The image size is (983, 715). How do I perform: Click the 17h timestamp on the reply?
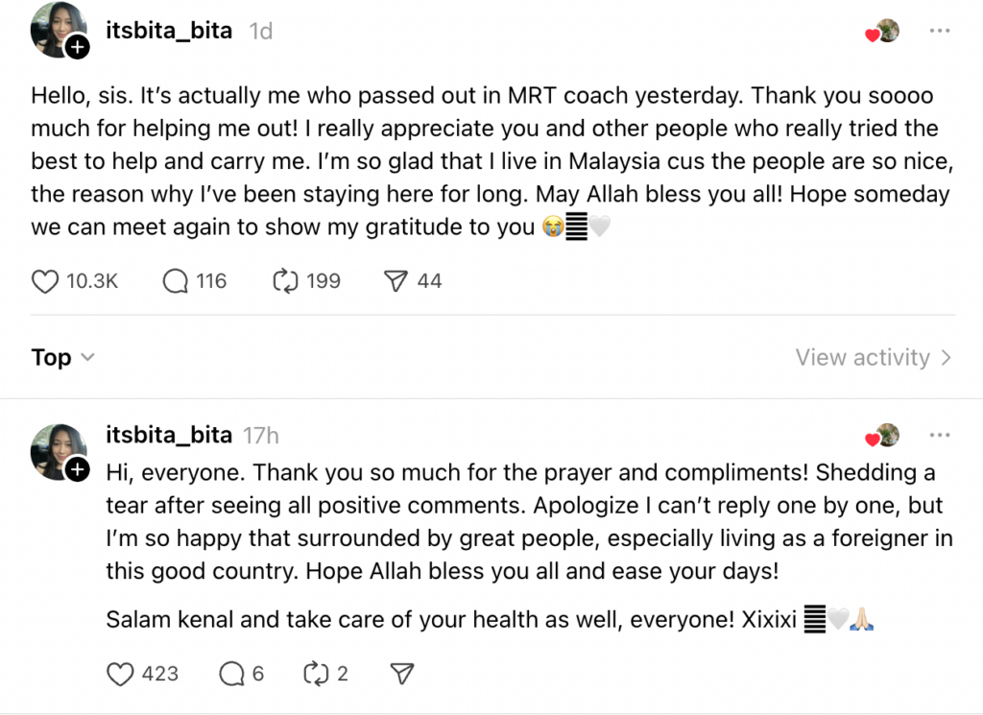261,436
